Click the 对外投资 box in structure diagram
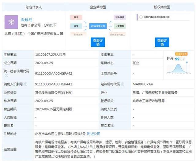The height and width of the screenshot is (161, 196). coord(119,17)
